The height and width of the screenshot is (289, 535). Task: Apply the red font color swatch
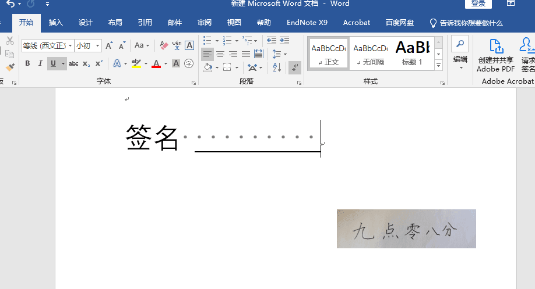156,63
